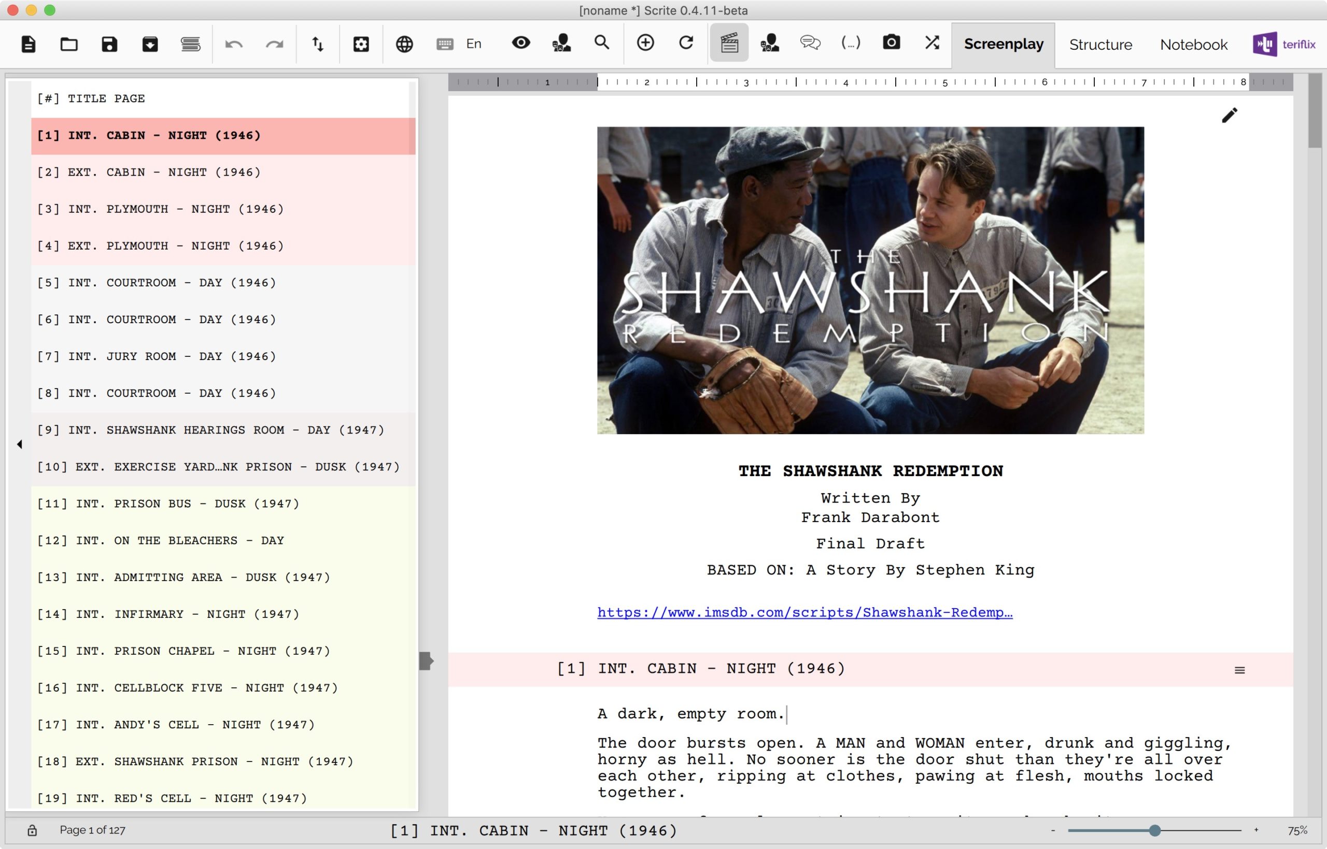1327x849 pixels.
Task: Open the imsdb.com Shawshank script link
Action: tap(804, 612)
